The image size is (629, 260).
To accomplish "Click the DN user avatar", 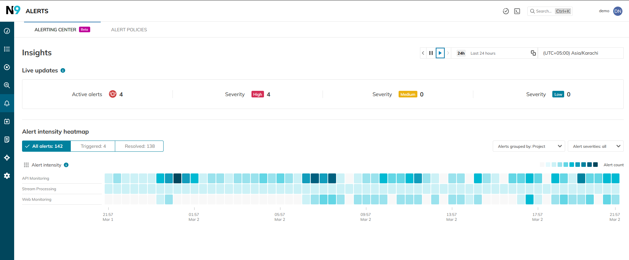I will coord(618,11).
